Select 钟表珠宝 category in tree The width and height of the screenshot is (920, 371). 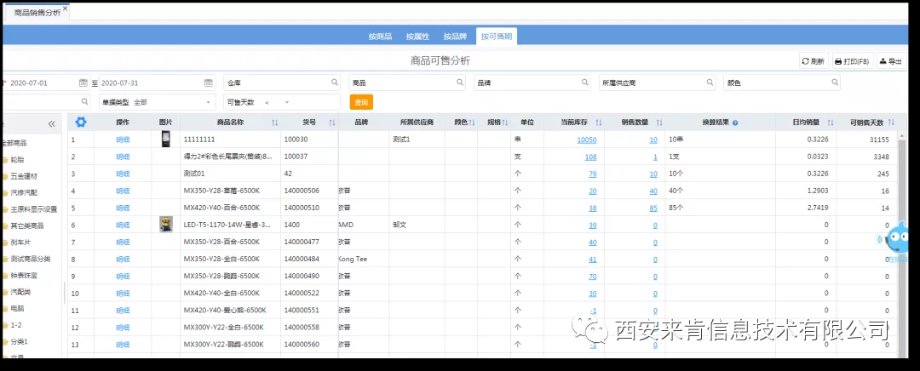[24, 275]
